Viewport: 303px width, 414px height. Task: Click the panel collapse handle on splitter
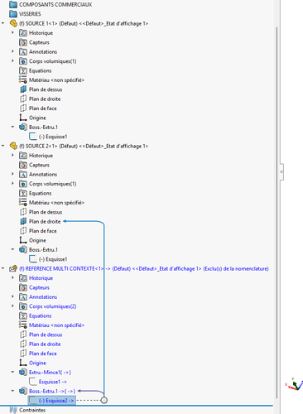coord(281,171)
